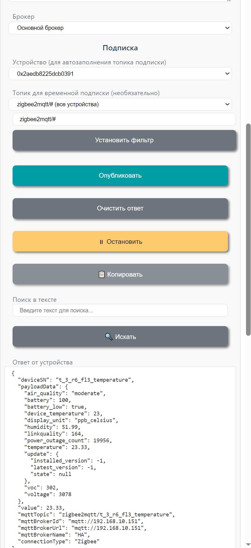Click the magnifier icon on Искать
251x548 pixels.
109,337
